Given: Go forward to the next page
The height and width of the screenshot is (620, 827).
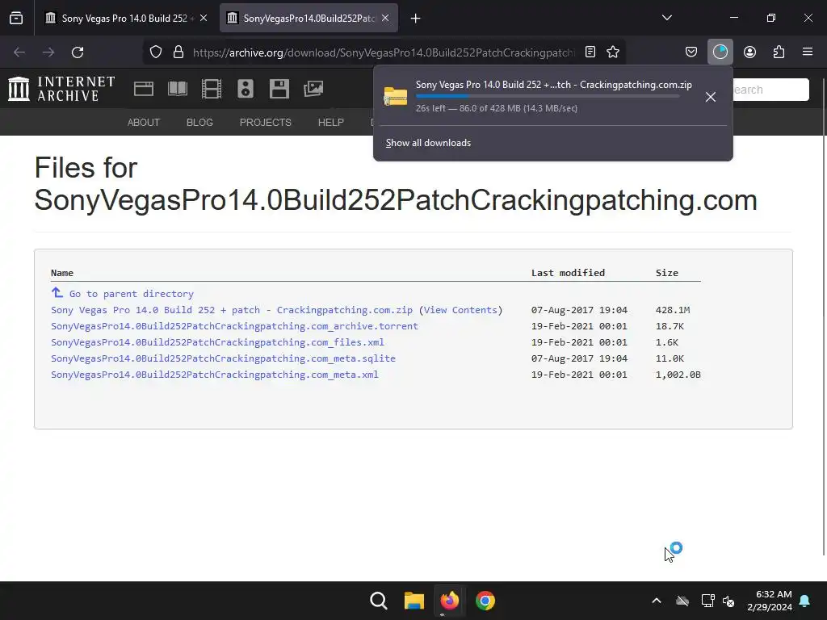Looking at the screenshot, I should pos(48,52).
